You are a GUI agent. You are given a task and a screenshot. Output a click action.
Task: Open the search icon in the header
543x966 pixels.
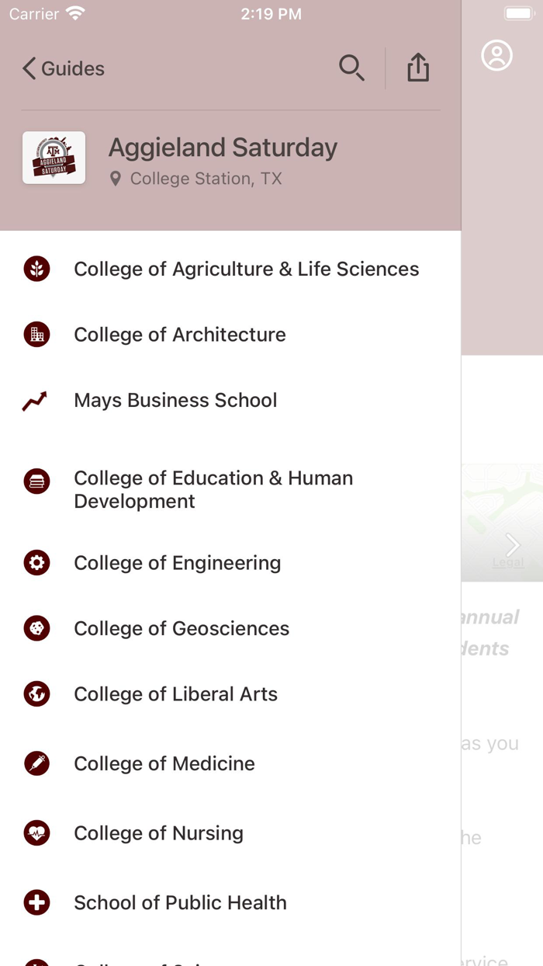point(352,68)
